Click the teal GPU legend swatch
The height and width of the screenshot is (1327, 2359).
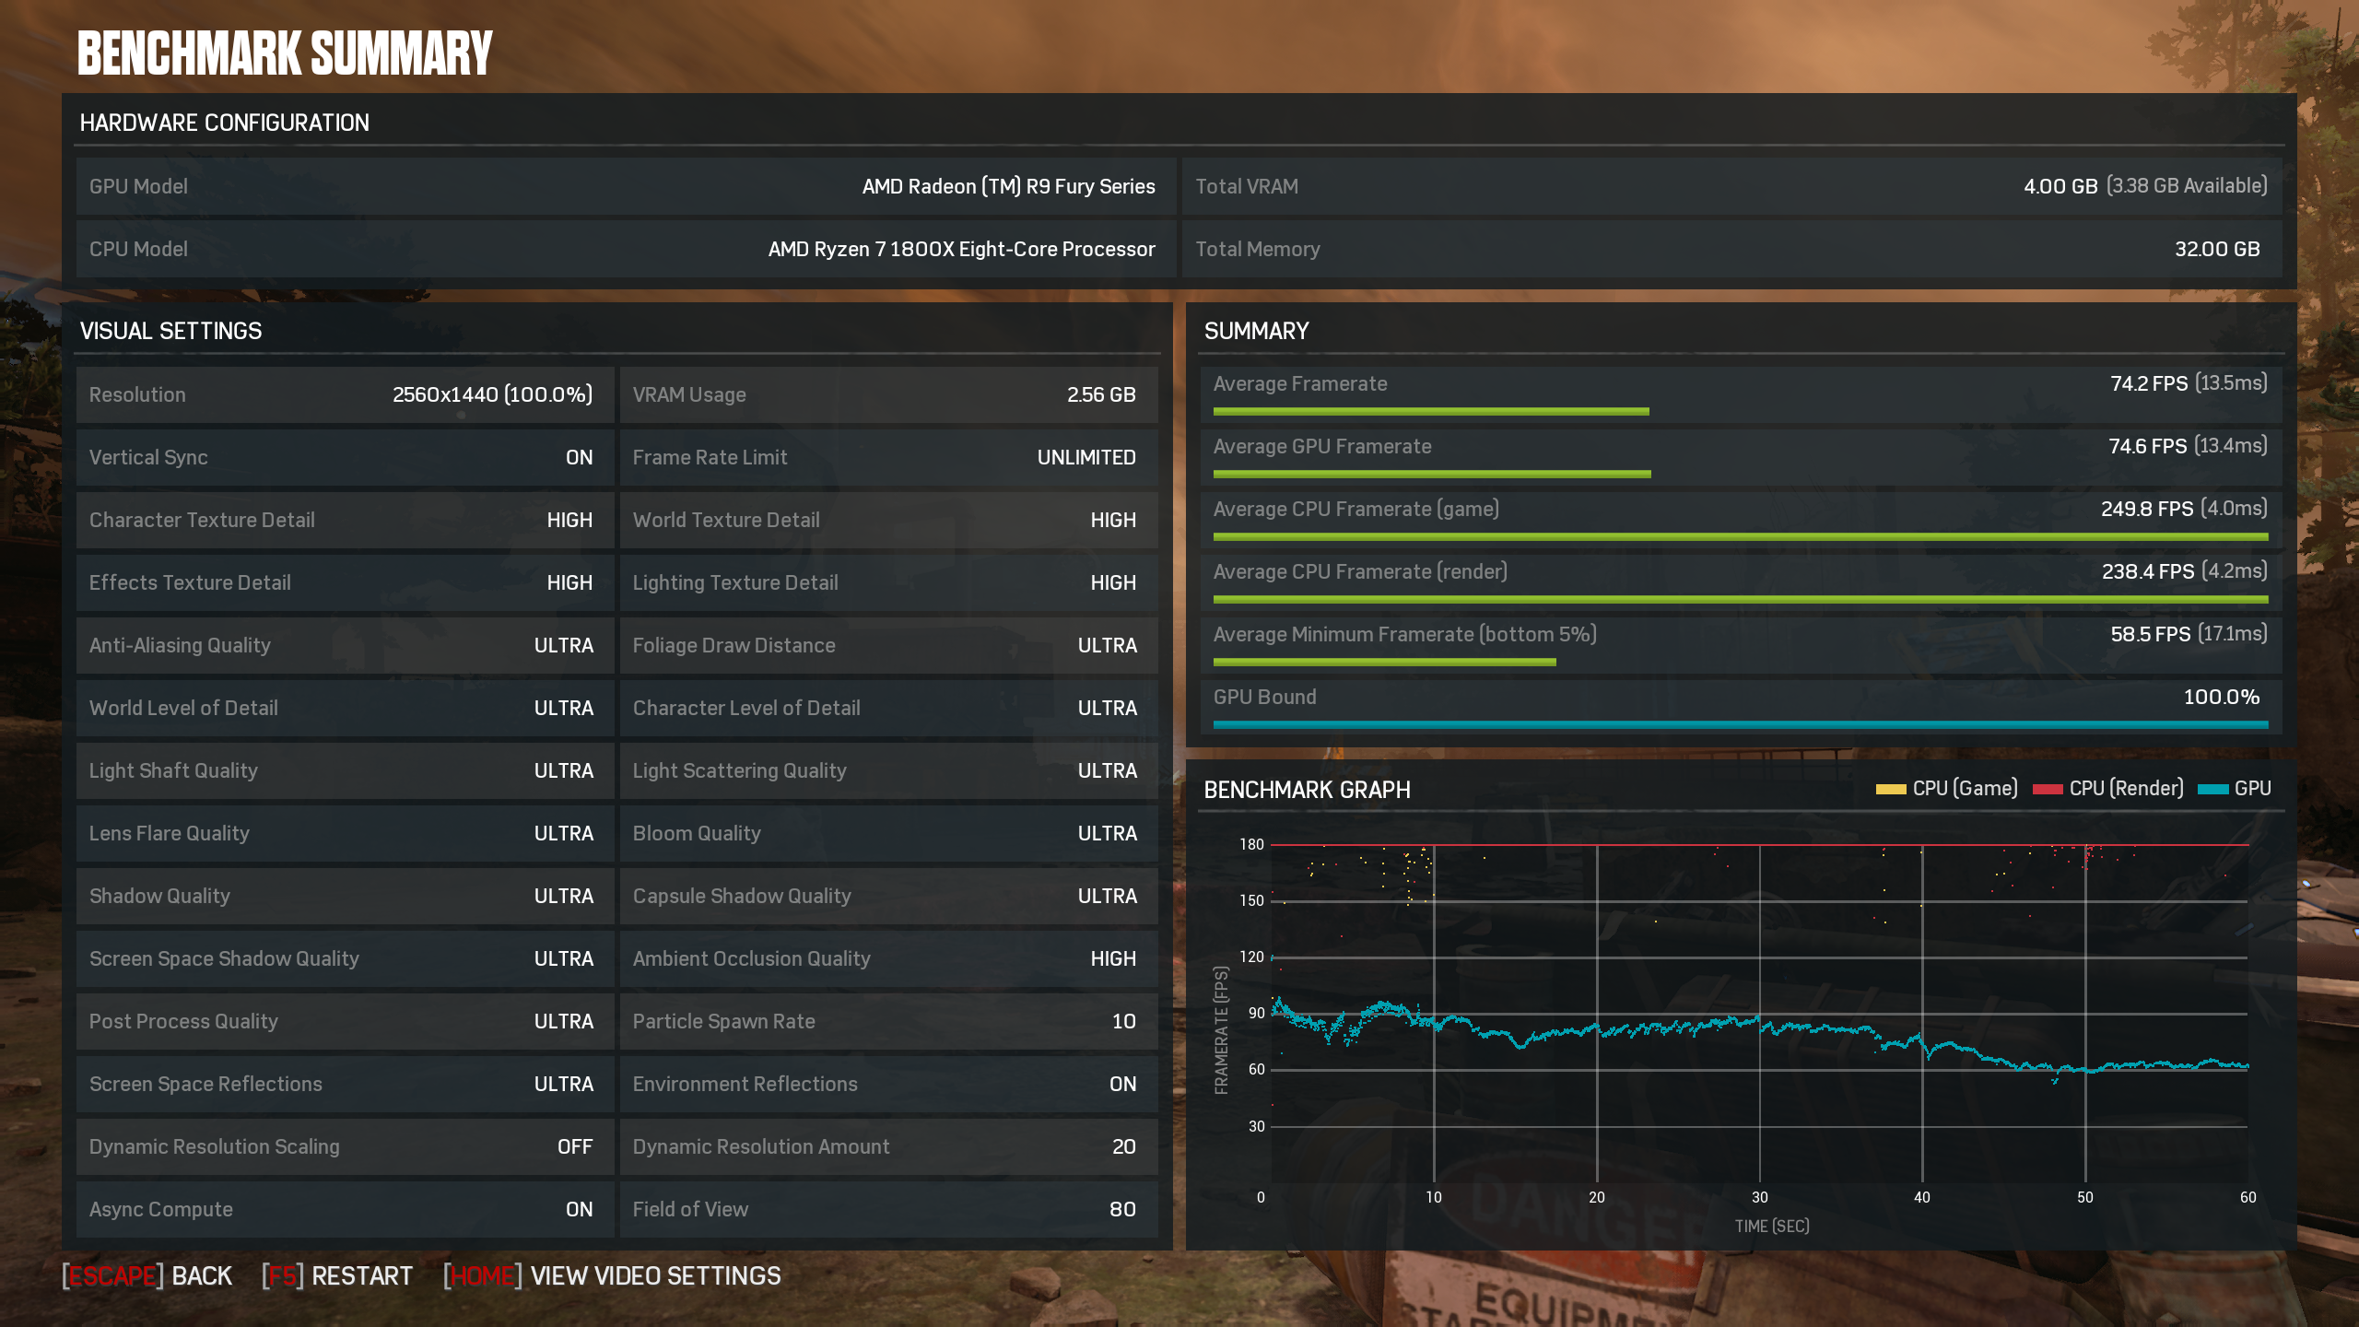pyautogui.click(x=2212, y=789)
